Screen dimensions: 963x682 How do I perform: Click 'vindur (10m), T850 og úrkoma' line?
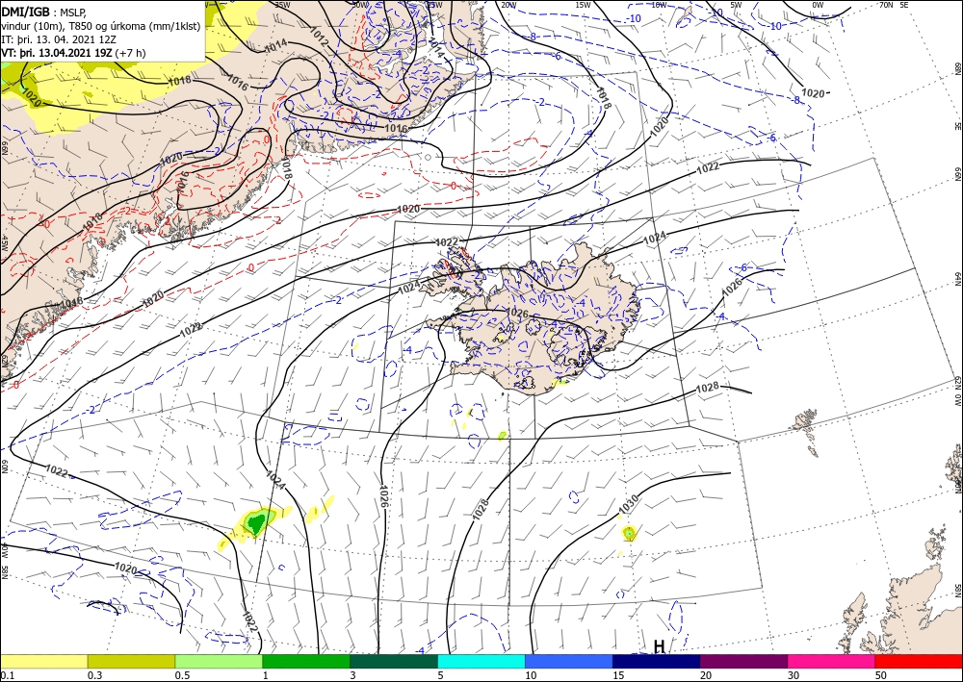click(x=101, y=26)
